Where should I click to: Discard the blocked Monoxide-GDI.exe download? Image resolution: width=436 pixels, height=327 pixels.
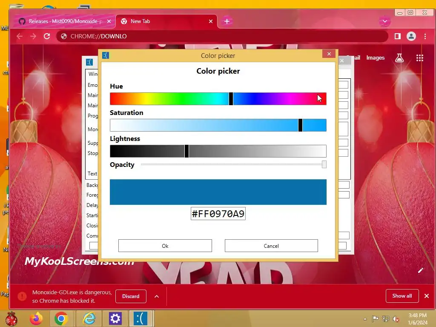131,296
